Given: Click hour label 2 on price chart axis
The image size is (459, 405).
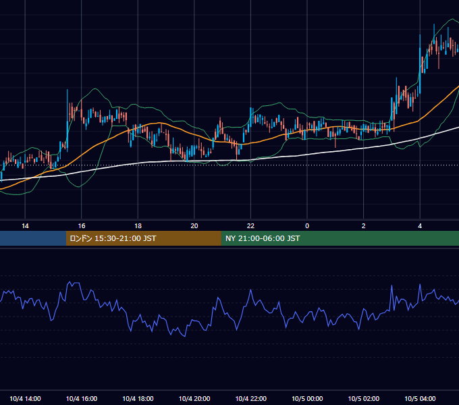Looking at the screenshot, I should coord(364,226).
